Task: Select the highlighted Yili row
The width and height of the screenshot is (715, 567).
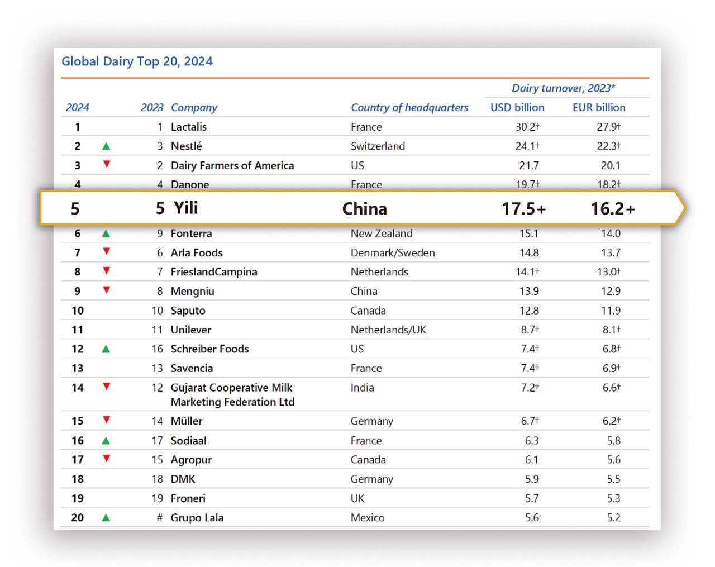Action: click(x=357, y=208)
